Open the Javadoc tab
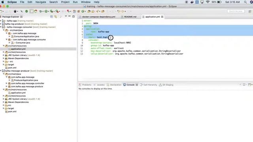 click(x=99, y=85)
